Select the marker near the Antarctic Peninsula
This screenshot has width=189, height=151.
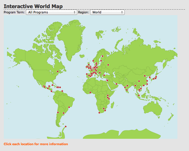(x=66, y=126)
